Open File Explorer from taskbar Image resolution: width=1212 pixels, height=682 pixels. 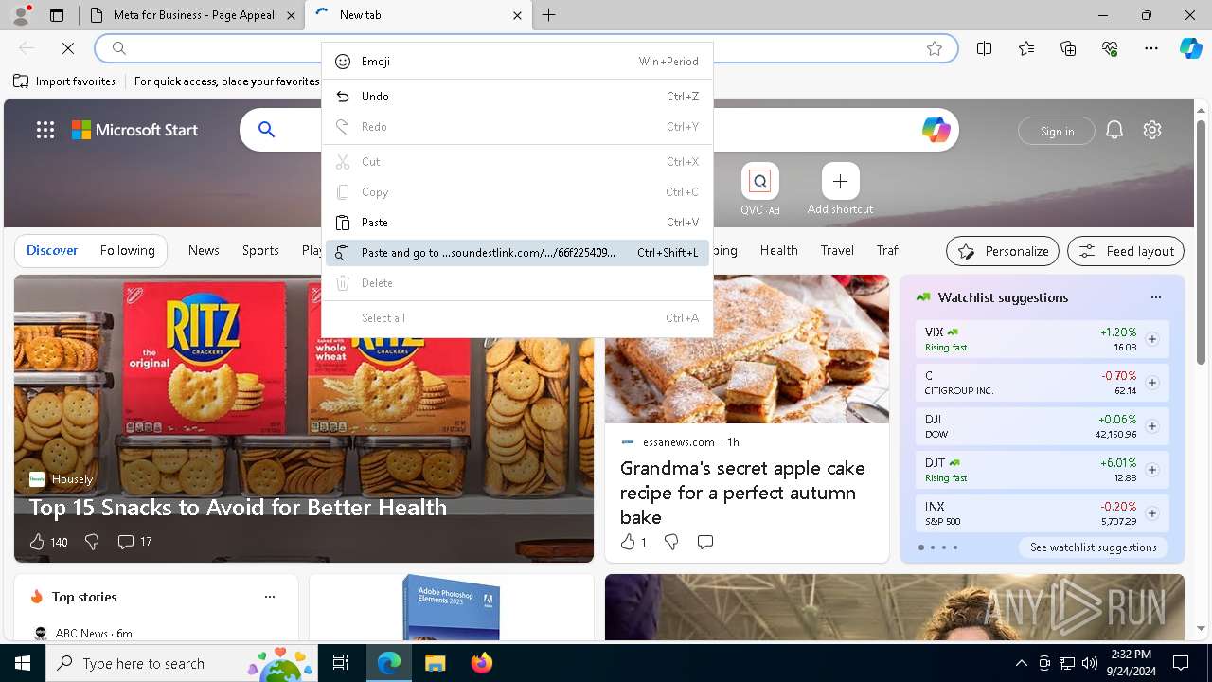[x=435, y=663]
